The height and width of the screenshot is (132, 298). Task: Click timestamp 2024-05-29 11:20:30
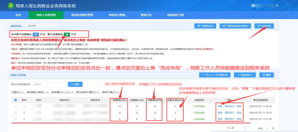pyautogui.click(x=260, y=106)
